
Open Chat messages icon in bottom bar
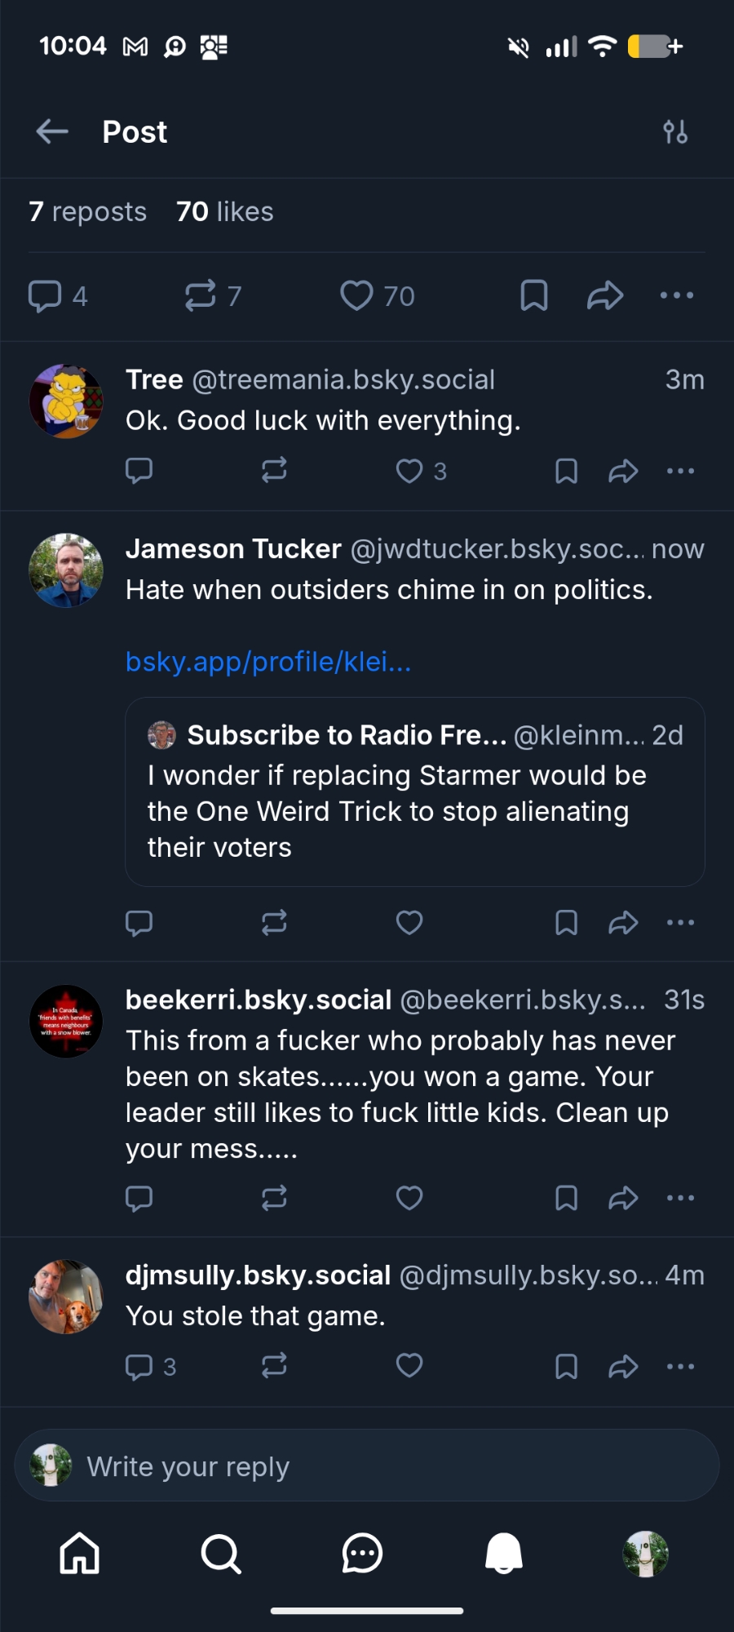362,1553
